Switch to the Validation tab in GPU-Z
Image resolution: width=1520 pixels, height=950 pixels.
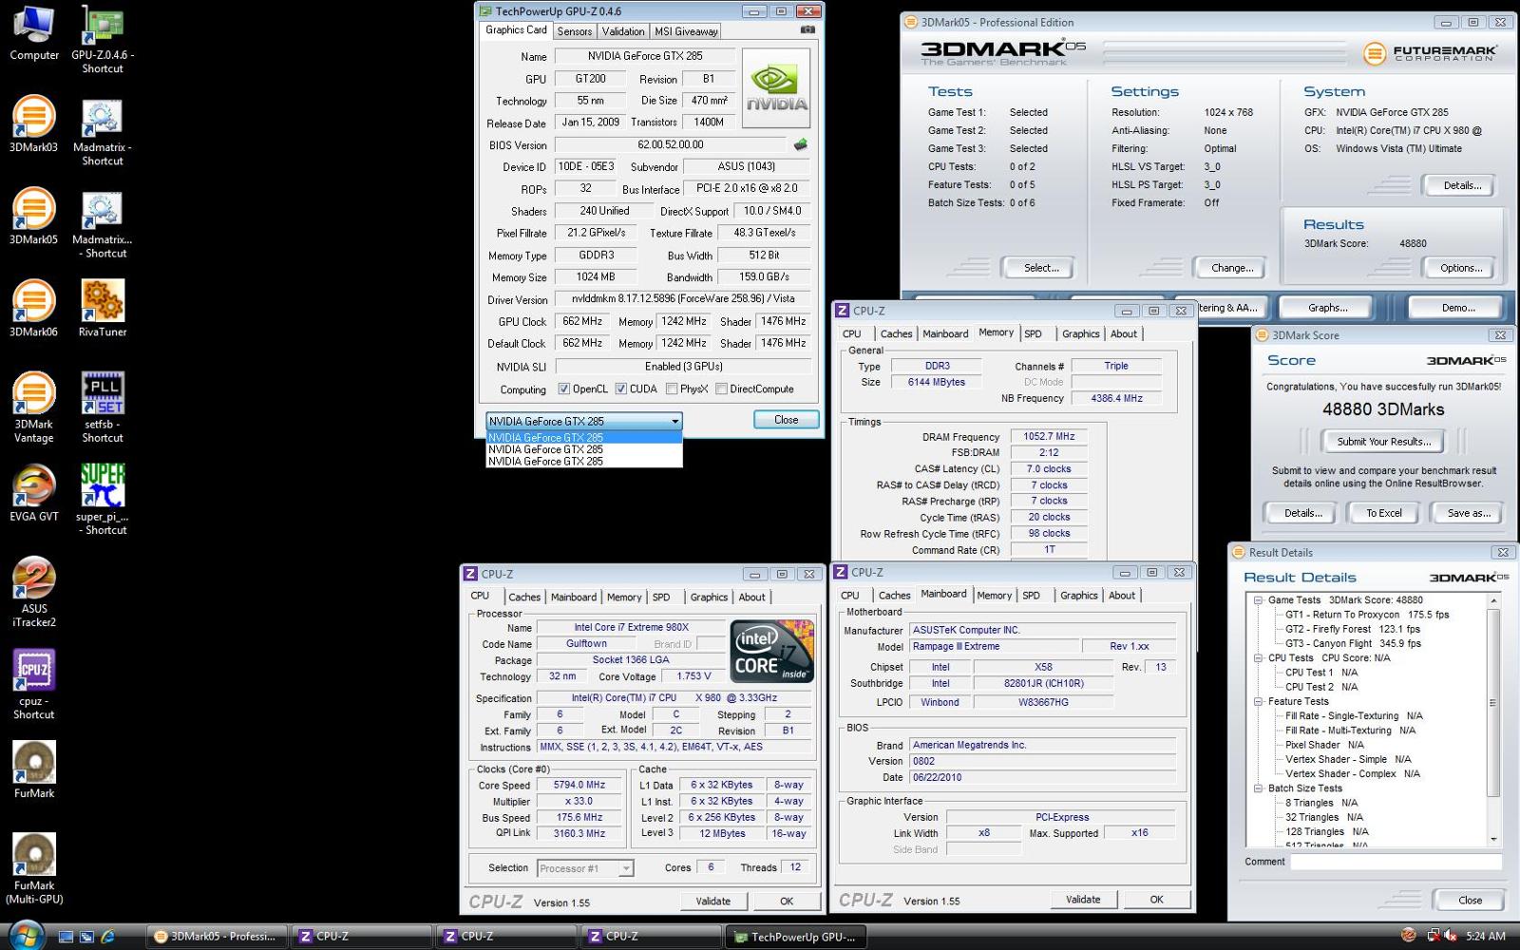(x=623, y=31)
